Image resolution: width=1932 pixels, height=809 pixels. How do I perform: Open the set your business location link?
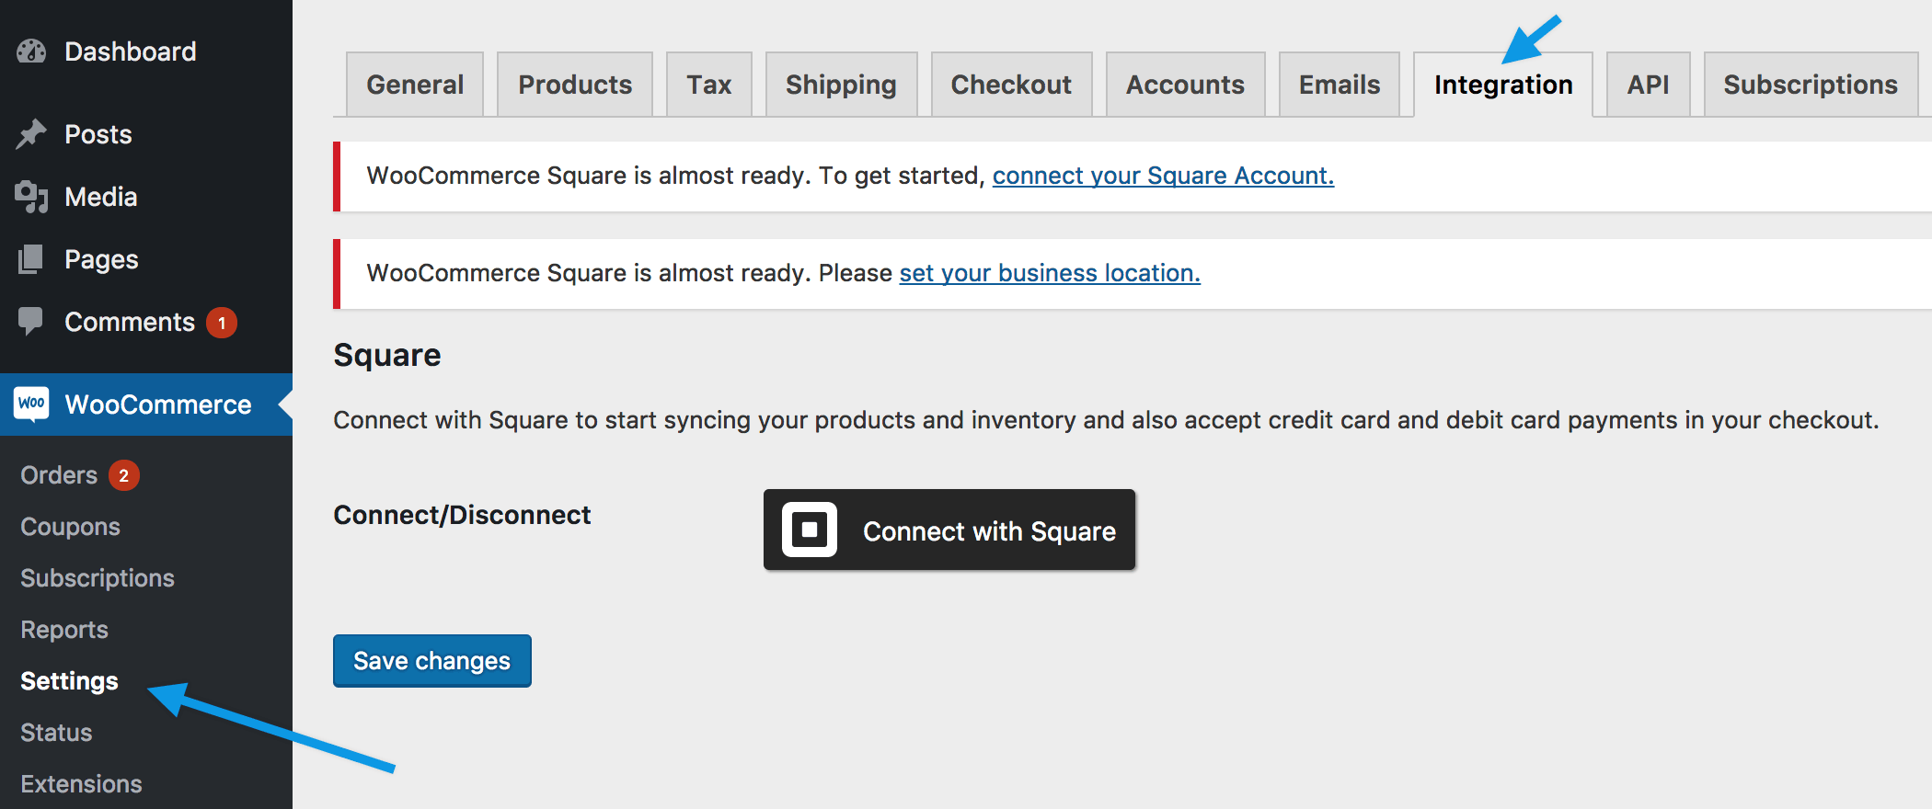[1050, 273]
